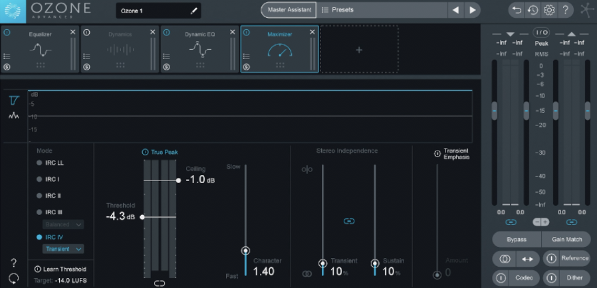Solo the Dynamic EQ module
Screen dimensions: 597x288
(166, 67)
